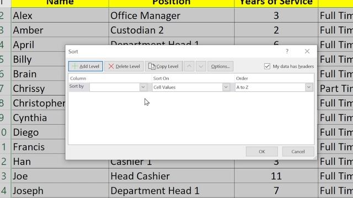This screenshot has height=198, width=353.
Task: Close the Sort dialog with X
Action: (x=307, y=51)
